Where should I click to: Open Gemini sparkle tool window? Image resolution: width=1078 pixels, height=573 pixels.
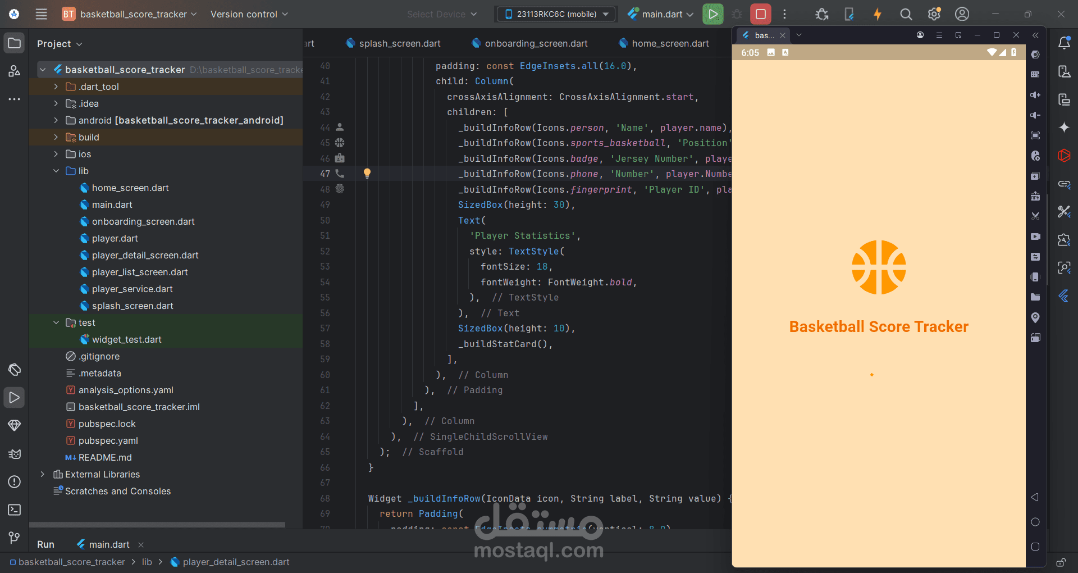tap(1064, 128)
